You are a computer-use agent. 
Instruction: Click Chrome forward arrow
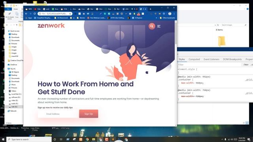(30, 14)
